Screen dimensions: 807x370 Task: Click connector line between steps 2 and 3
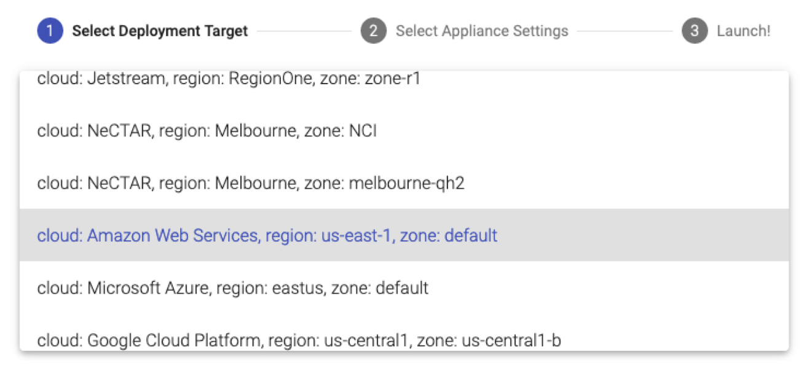(624, 31)
